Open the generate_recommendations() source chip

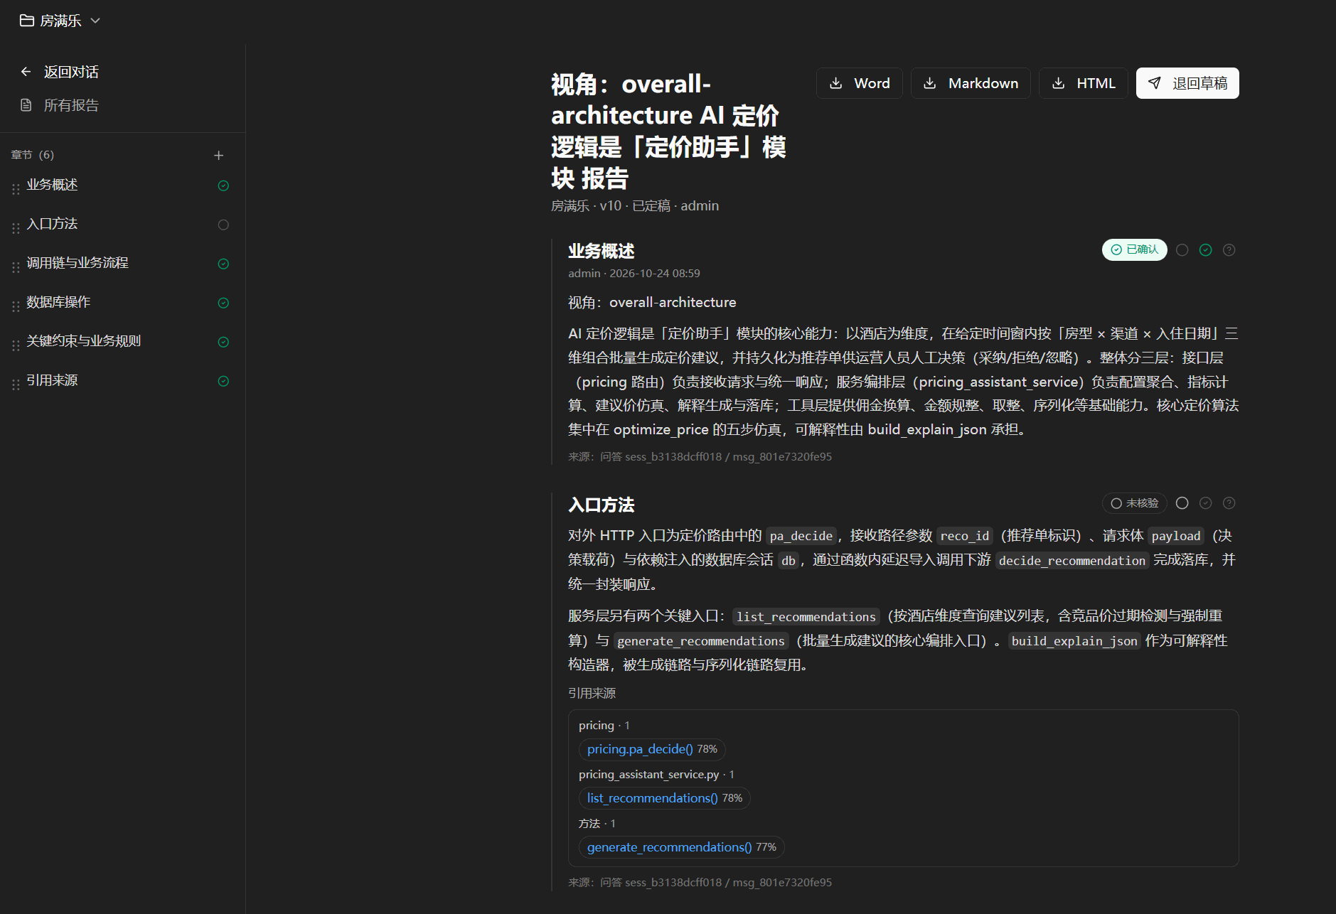[682, 847]
